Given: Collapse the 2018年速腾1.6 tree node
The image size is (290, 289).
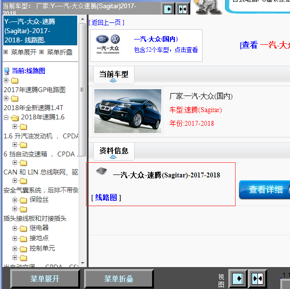Looking at the screenshot, I should (6, 117).
